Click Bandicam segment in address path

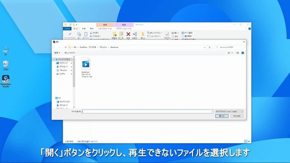(114, 47)
